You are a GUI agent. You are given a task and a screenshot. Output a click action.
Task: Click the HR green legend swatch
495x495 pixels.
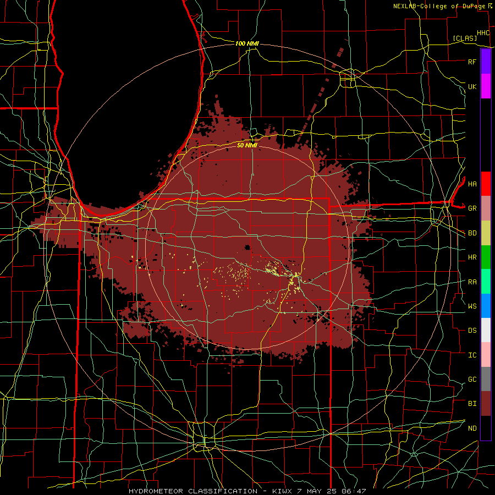point(486,257)
